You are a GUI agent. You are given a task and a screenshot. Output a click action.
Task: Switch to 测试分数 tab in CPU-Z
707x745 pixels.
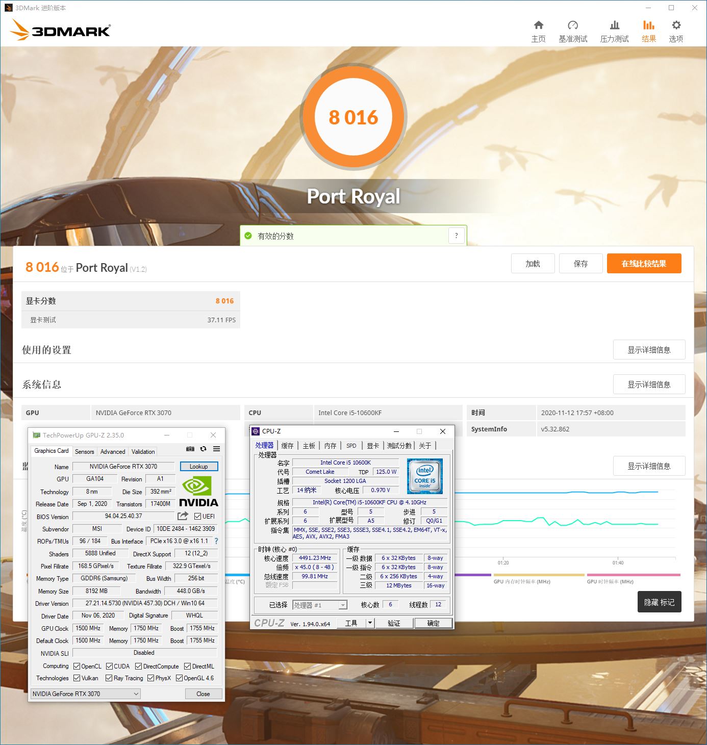click(x=399, y=446)
